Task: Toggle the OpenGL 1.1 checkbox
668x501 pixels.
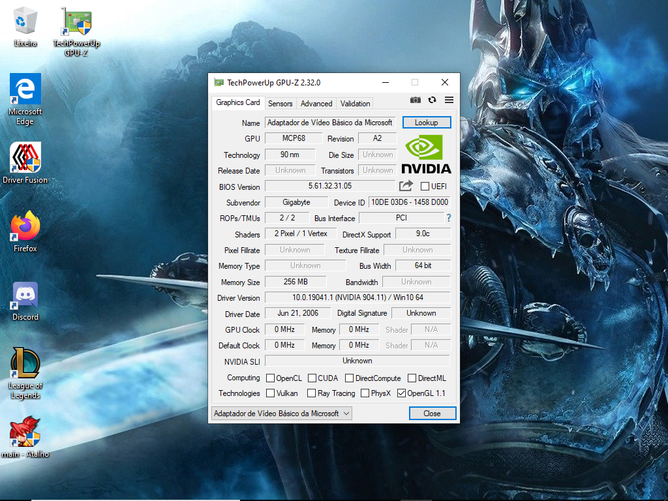Action: pyautogui.click(x=401, y=393)
